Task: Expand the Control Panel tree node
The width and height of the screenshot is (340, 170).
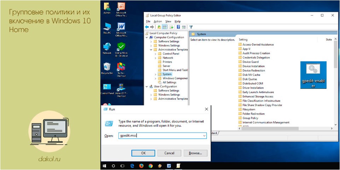Action: [x=156, y=54]
